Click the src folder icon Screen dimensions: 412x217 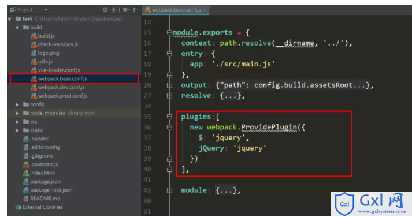point(26,122)
